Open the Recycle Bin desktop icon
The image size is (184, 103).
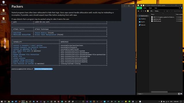tap(3, 3)
